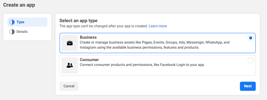
Task: Click the Consumer app type card
Action: (157, 65)
